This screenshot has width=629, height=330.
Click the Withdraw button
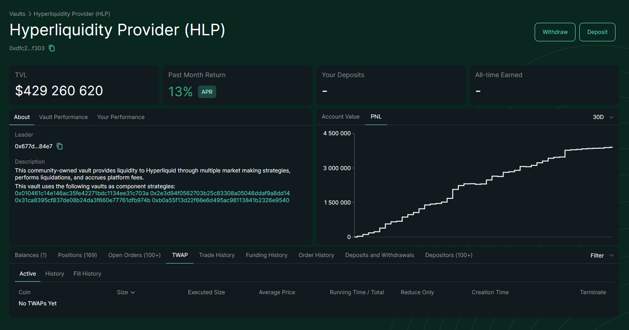click(x=555, y=32)
